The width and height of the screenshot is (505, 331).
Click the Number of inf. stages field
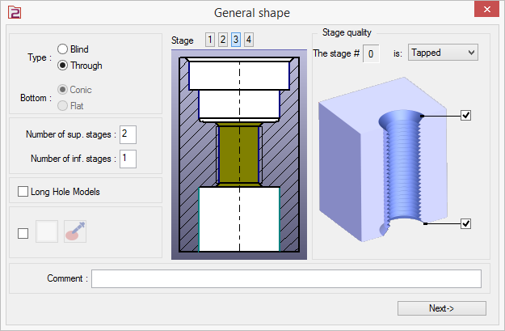128,158
